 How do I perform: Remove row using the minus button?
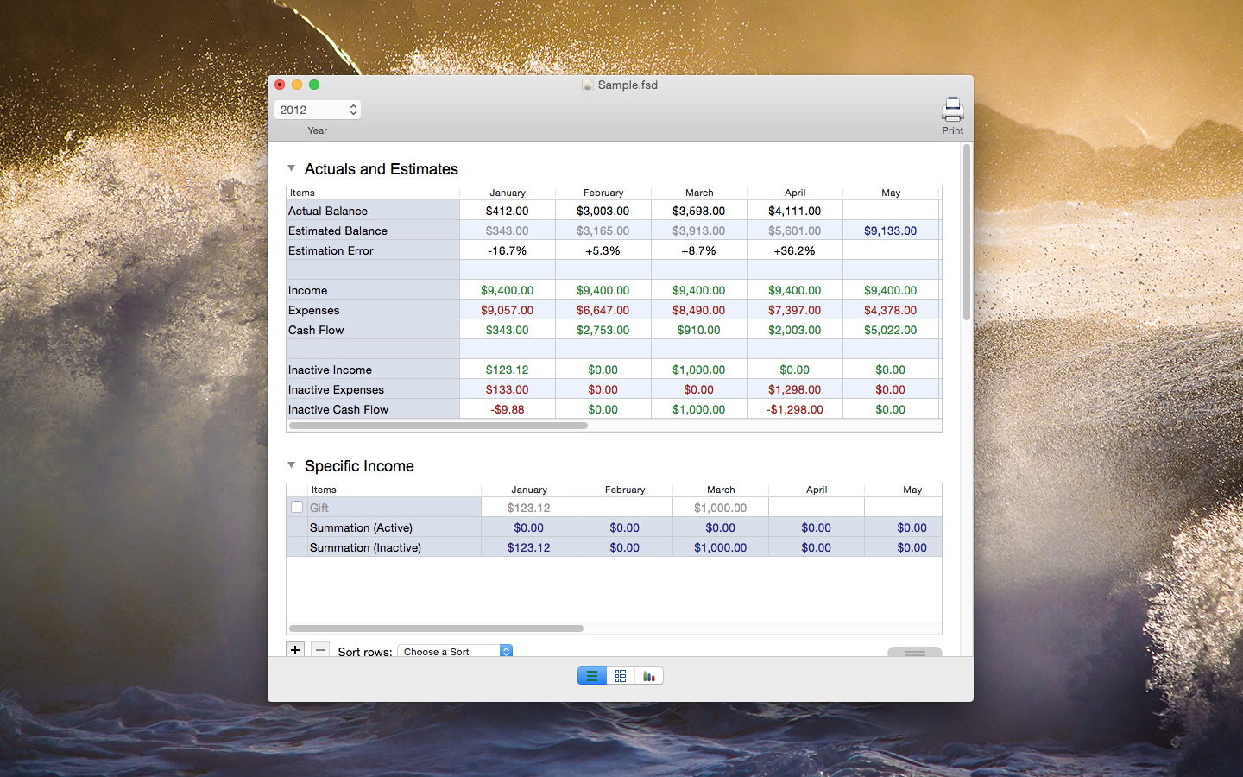tap(320, 650)
